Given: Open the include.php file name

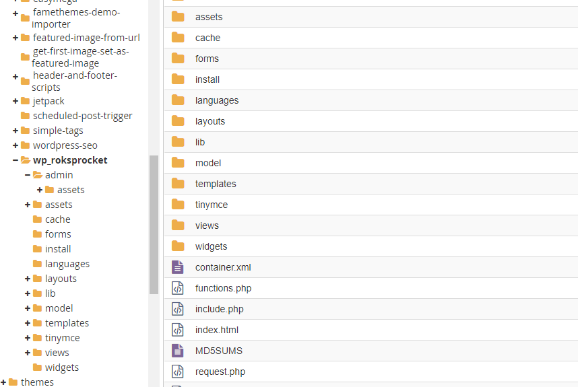Looking at the screenshot, I should (x=220, y=309).
